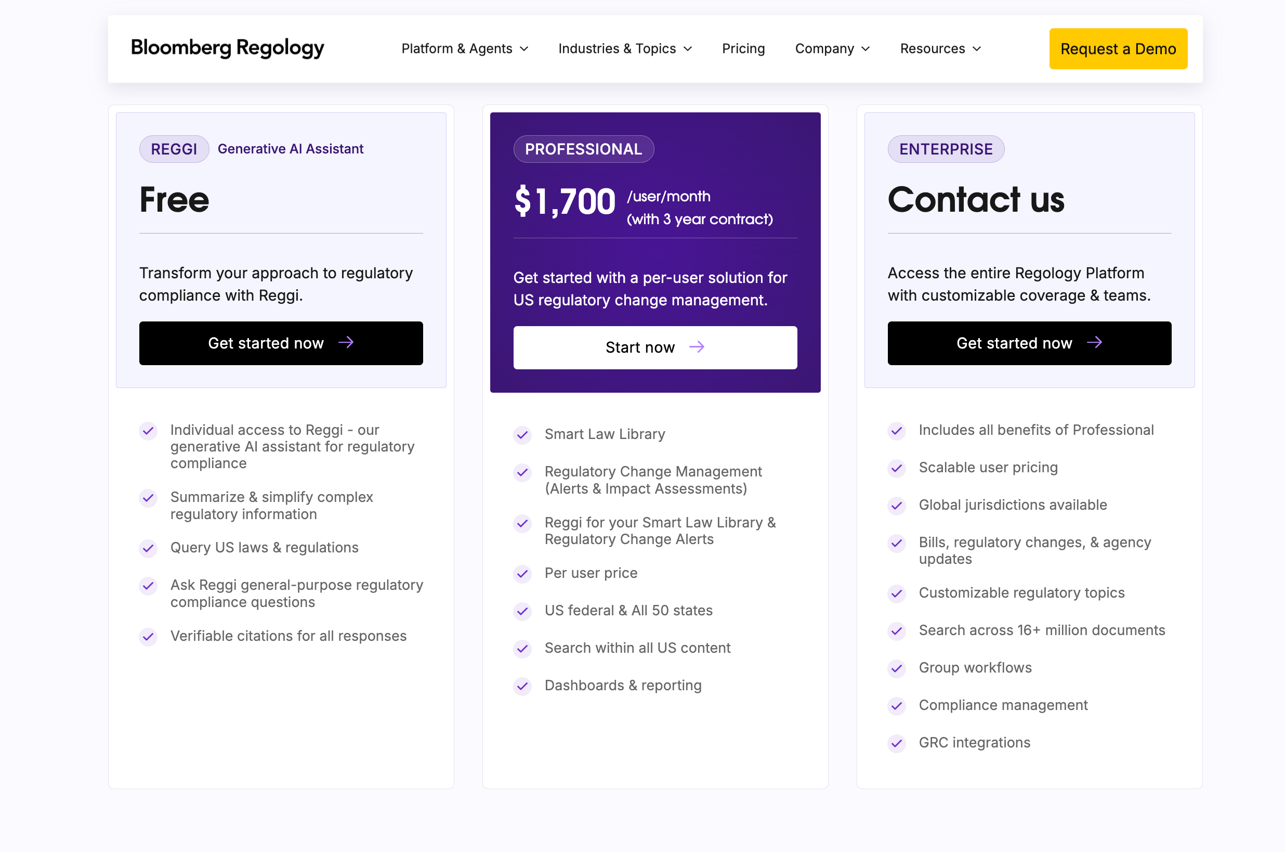The width and height of the screenshot is (1285, 852).
Task: Click checkmark next to Summarize & simplify
Action: point(148,498)
